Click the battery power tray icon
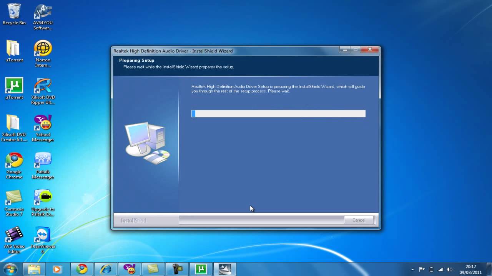The width and height of the screenshot is (492, 276). 431,269
